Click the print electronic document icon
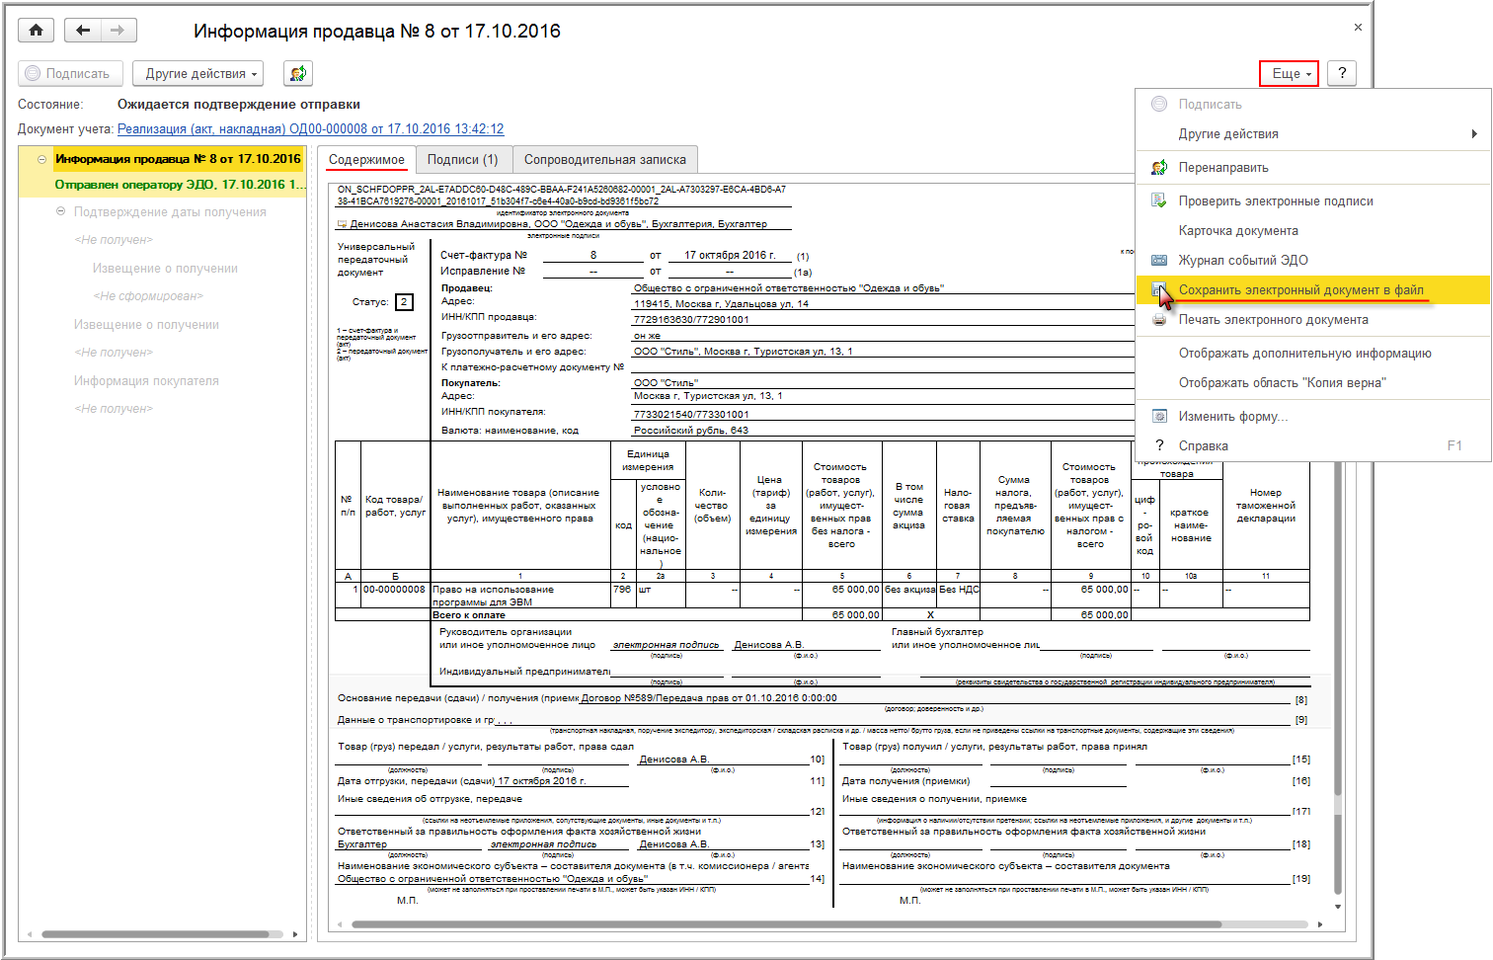This screenshot has height=960, width=1493. [x=1159, y=320]
